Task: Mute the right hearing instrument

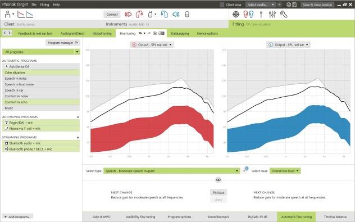Action: point(128,14)
